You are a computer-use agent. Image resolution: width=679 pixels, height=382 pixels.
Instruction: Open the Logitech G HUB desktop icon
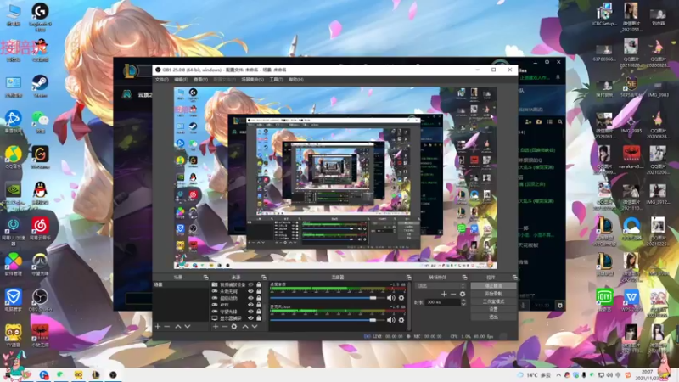click(x=40, y=16)
